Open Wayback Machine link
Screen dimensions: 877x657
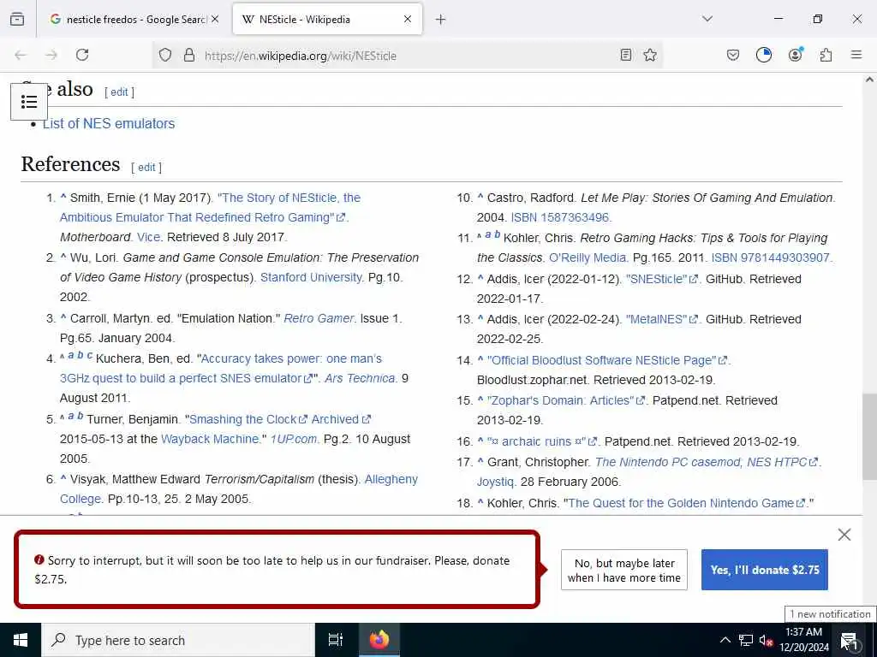(x=210, y=439)
